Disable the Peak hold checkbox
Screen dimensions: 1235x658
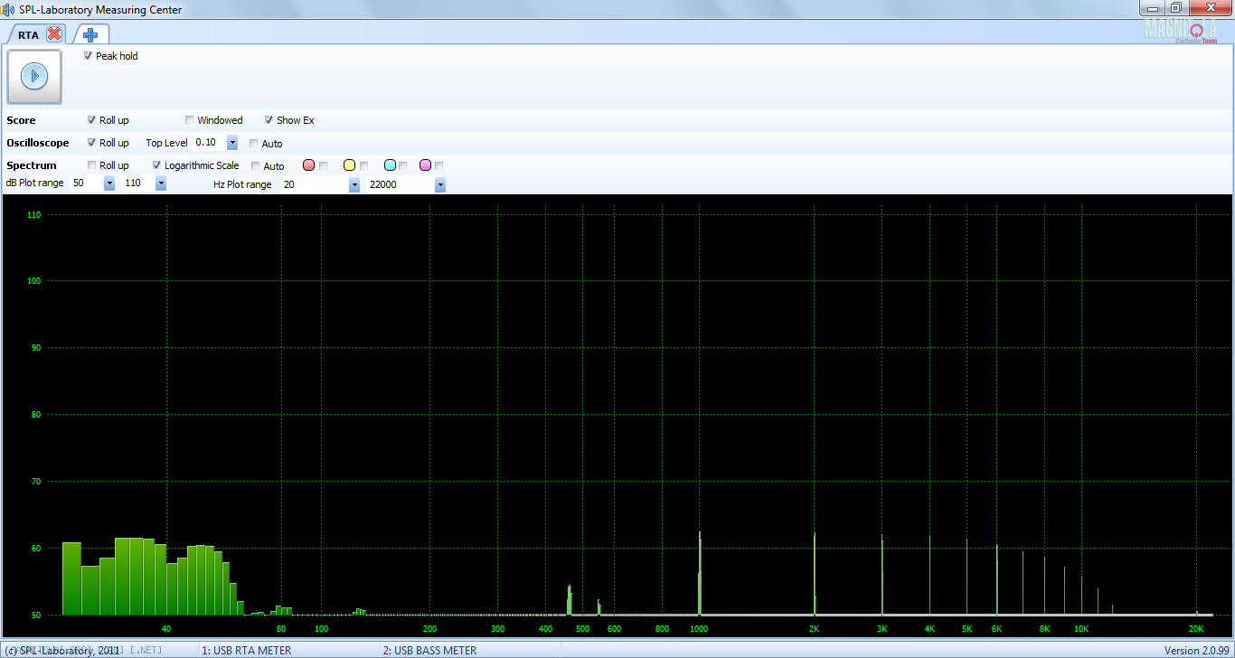coord(89,56)
